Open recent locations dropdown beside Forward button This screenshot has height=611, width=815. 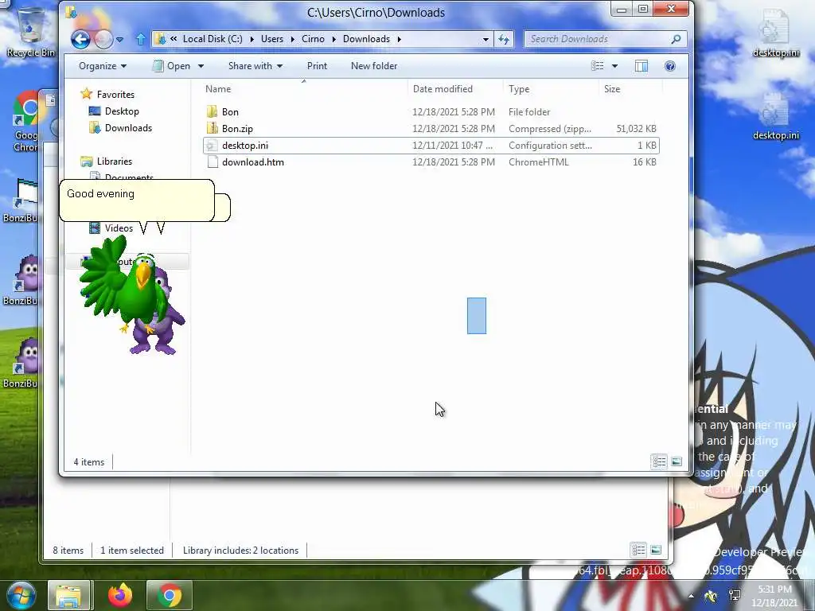[x=119, y=40]
